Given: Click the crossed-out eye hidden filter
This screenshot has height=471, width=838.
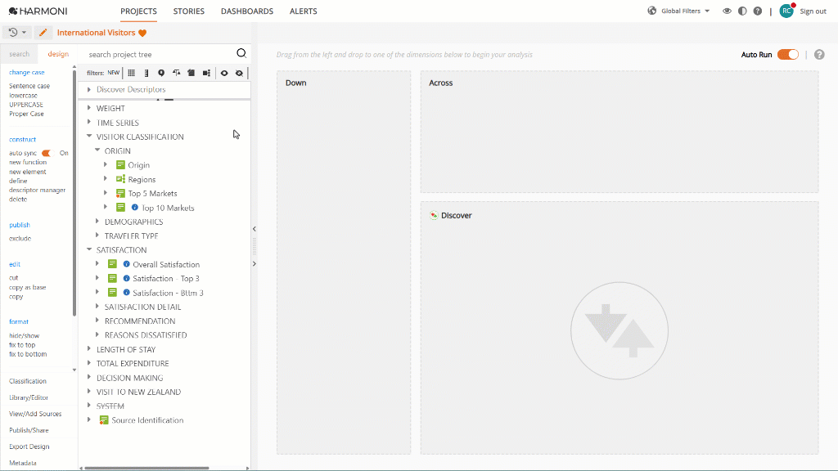Looking at the screenshot, I should click(239, 73).
